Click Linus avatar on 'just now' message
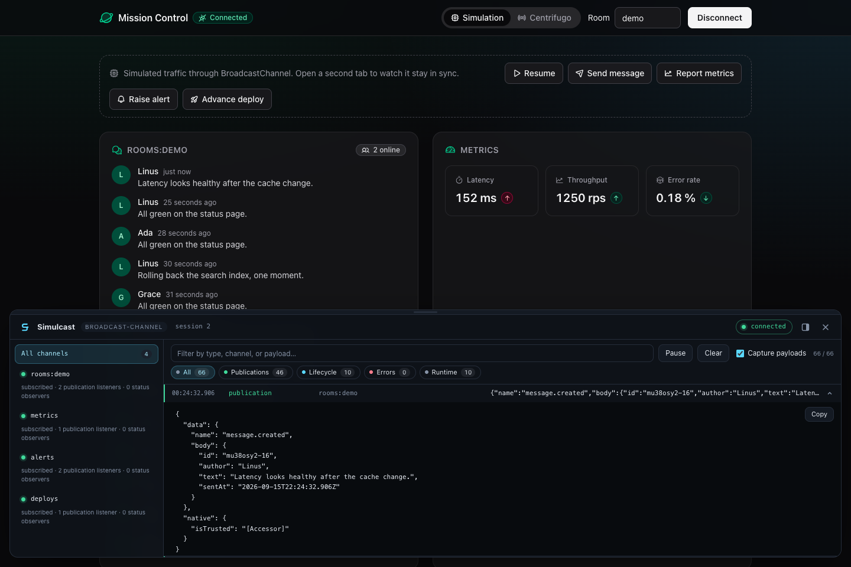 click(121, 175)
